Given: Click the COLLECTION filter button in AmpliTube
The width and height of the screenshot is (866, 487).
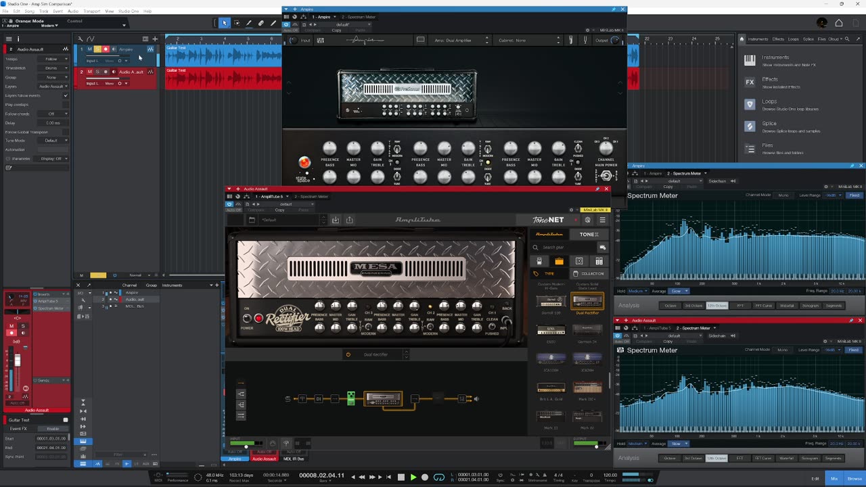Looking at the screenshot, I should tap(589, 274).
